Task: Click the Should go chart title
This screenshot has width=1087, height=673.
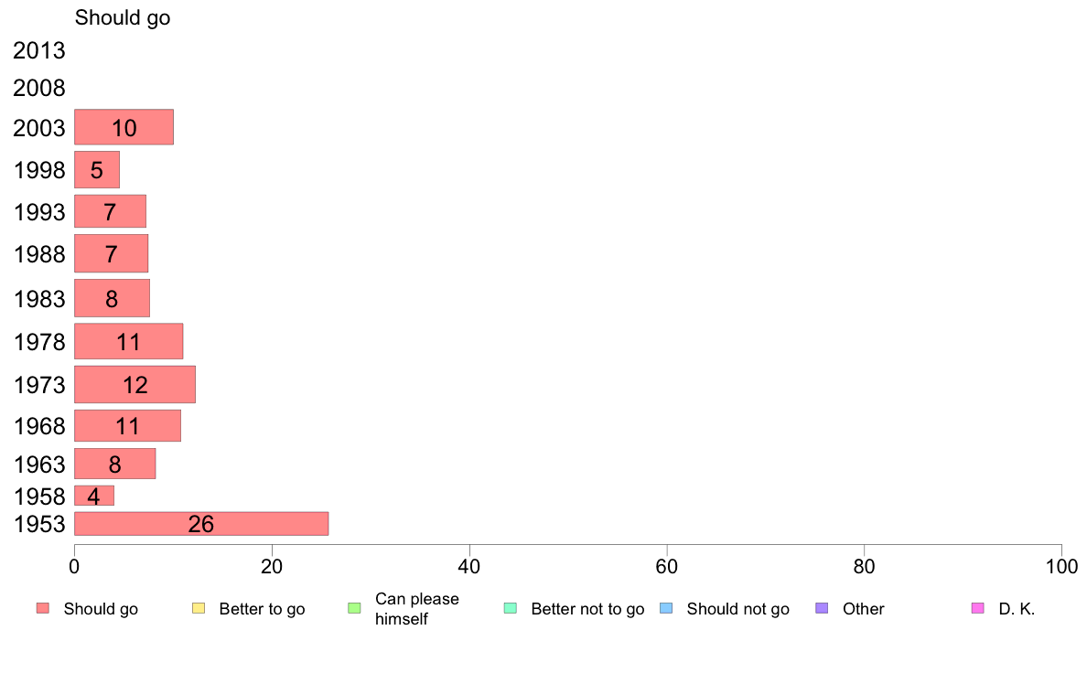Action: point(123,17)
